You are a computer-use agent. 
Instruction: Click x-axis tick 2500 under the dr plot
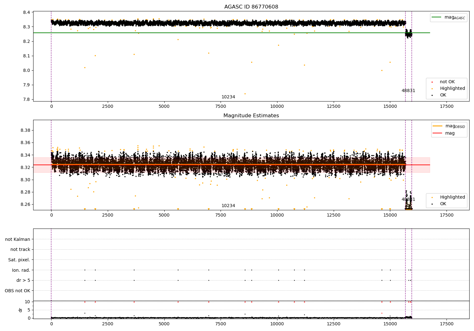click(x=108, y=324)
